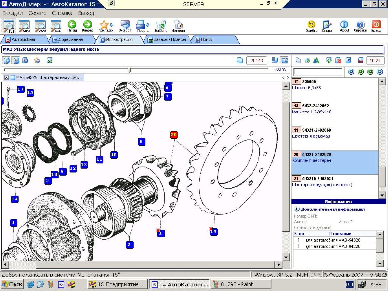Image resolution: width=388 pixels, height=291 pixels.
Task: Click the price tag icon in illustration toolbar
Action: [49, 60]
